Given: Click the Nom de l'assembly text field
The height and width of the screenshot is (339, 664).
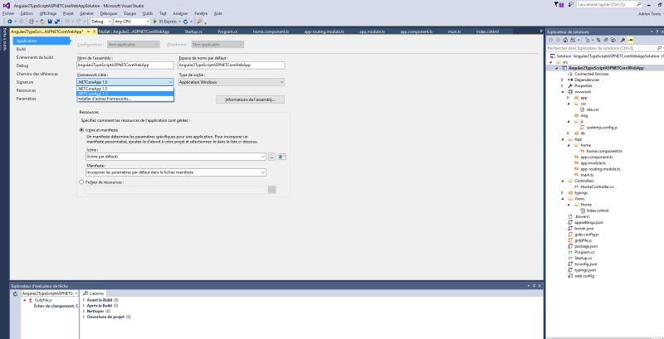Looking at the screenshot, I should point(125,65).
